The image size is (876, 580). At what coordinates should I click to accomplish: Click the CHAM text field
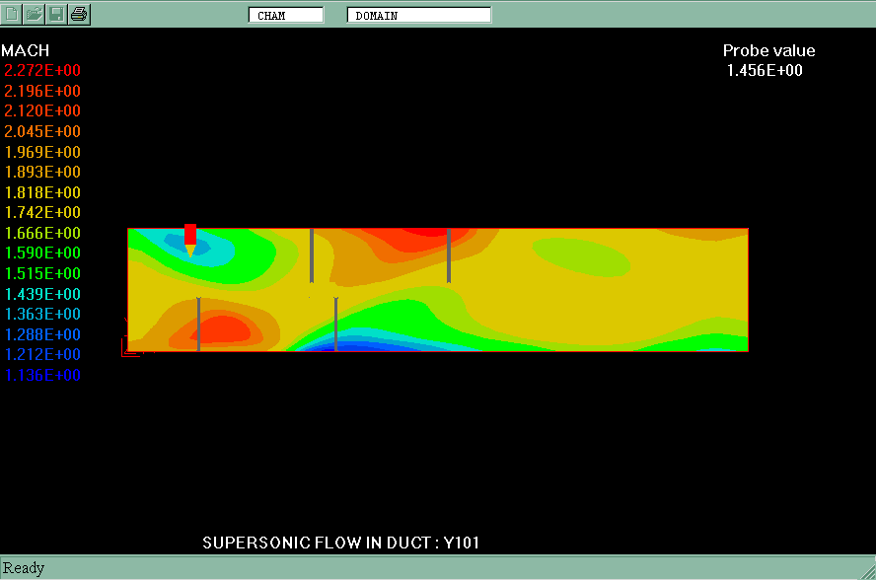tap(286, 15)
